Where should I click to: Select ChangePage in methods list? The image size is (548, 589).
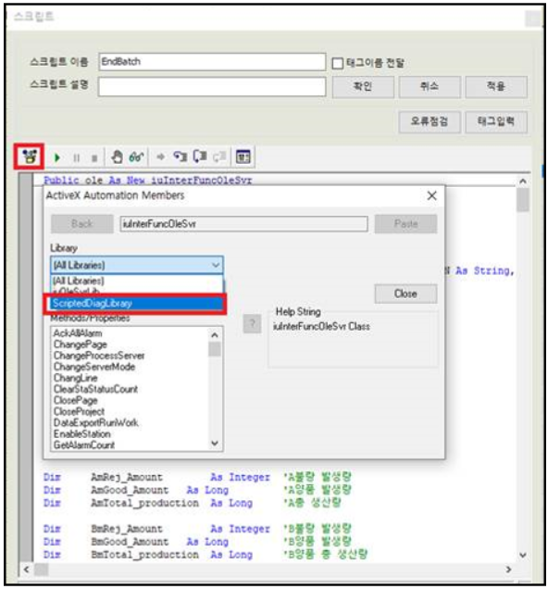81,345
